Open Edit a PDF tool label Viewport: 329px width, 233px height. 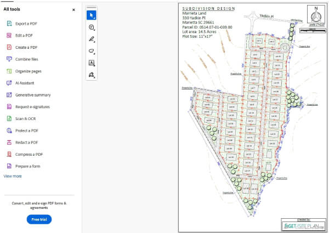[24, 36]
